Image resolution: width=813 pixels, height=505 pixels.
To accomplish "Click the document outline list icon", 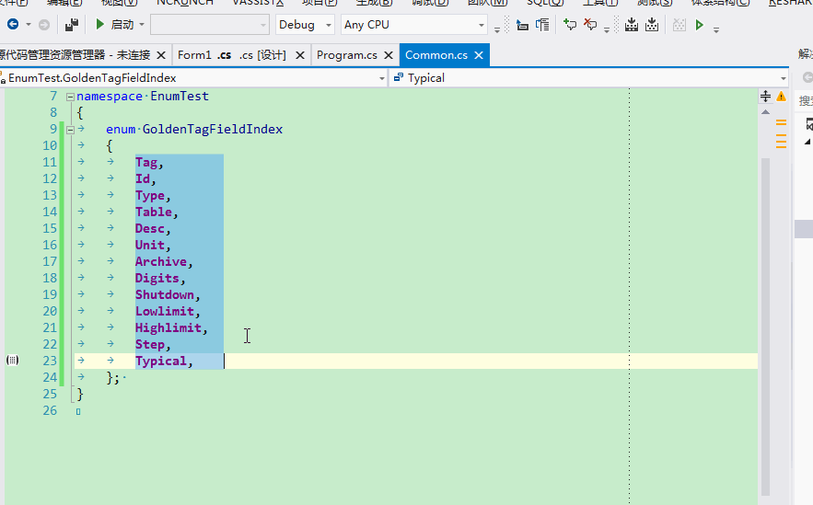I will tap(542, 25).
